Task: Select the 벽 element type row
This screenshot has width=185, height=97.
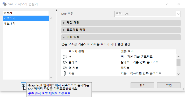Action: coord(119,57)
